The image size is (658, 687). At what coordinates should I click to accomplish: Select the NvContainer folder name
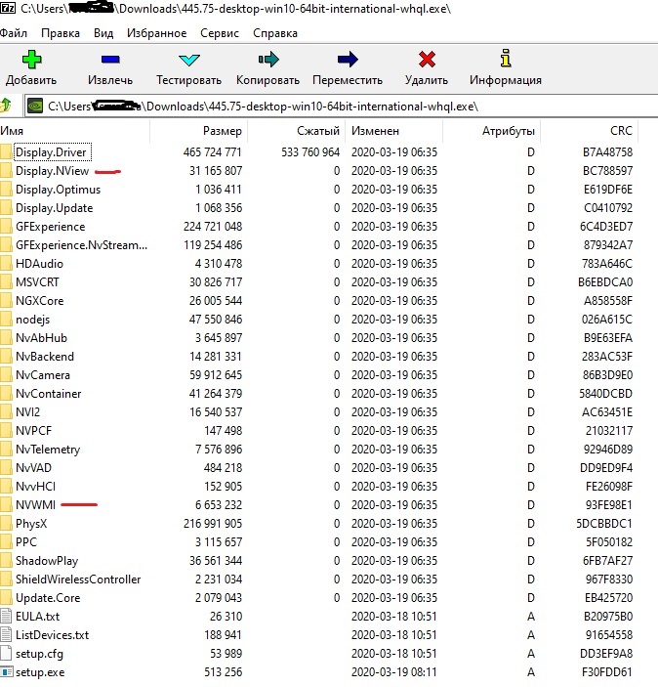coord(49,394)
